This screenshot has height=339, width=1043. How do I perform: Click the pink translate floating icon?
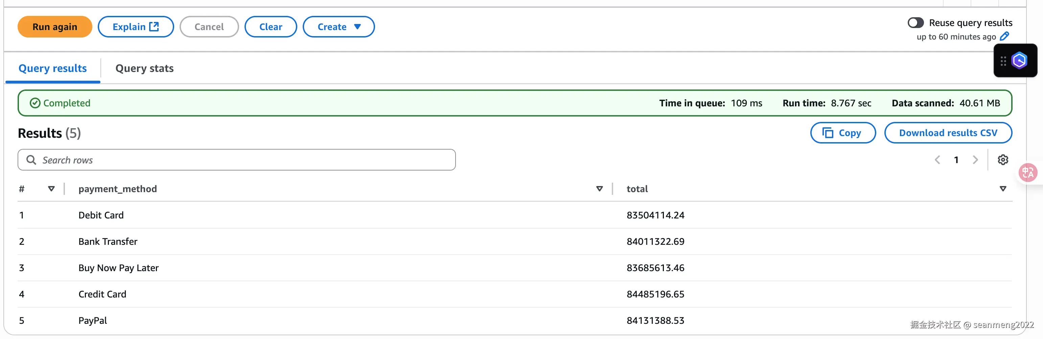click(x=1028, y=173)
